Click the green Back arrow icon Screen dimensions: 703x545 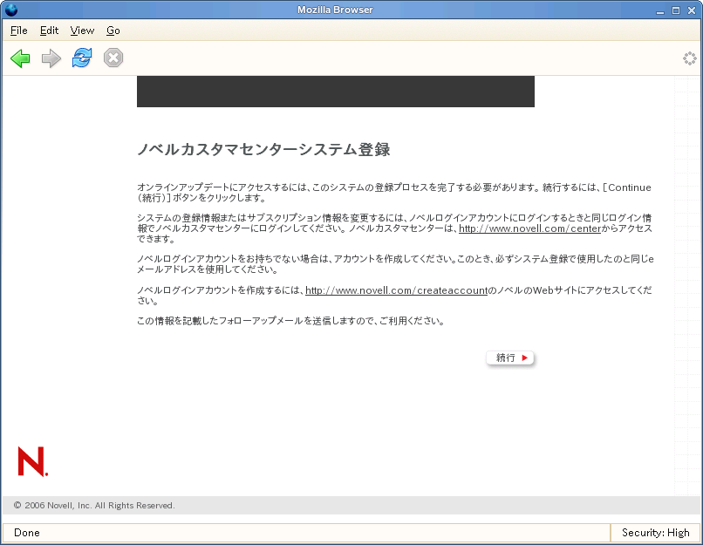(x=20, y=58)
